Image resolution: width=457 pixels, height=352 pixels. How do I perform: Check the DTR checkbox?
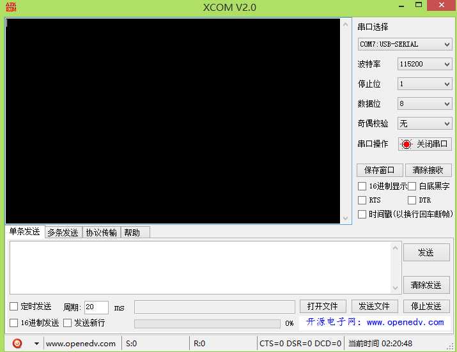click(412, 200)
